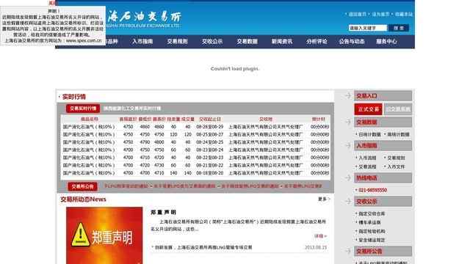Click the arrow icon beside 交易数据 sidebar heading

tap(347, 122)
